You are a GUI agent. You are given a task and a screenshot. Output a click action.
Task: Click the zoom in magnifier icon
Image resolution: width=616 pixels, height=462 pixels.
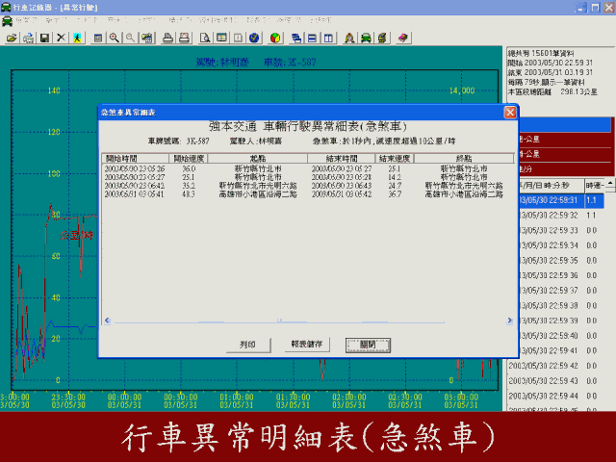[x=115, y=38]
